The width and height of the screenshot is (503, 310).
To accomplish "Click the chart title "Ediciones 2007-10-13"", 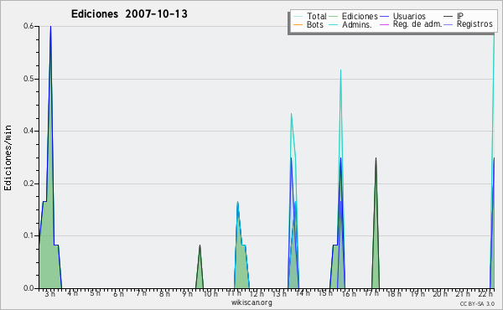I will point(129,13).
